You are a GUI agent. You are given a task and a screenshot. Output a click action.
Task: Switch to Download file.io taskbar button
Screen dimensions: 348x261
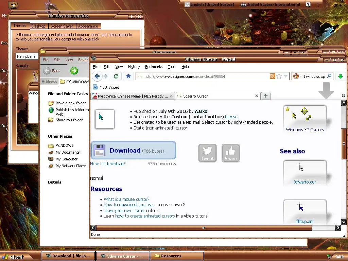(x=68, y=256)
